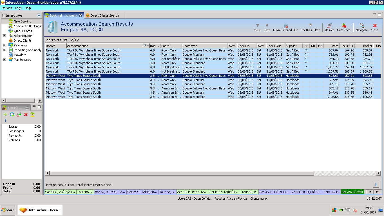Click the Basket cart icon
The image size is (384, 216).
(x=329, y=26)
